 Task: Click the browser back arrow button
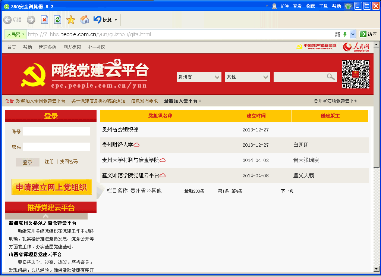(7, 20)
